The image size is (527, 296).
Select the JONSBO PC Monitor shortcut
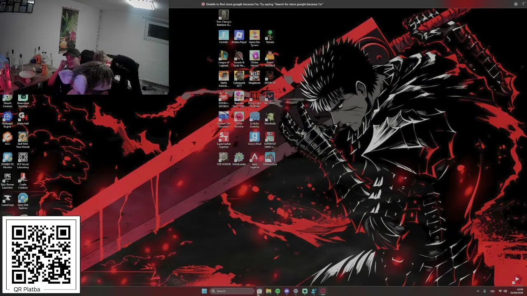tap(7, 161)
